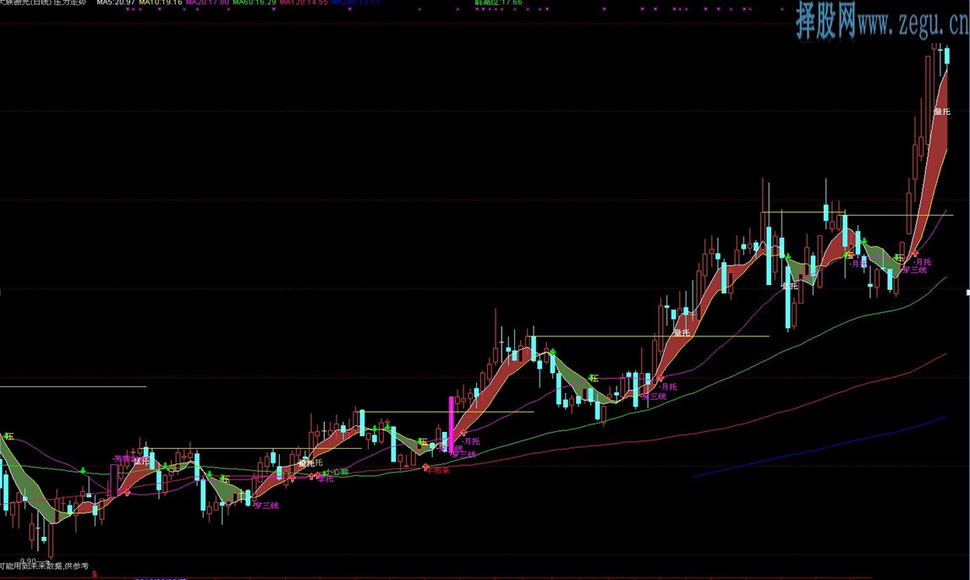Select the green MA60:16.29 label
The image size is (970, 580).
pos(255,3)
